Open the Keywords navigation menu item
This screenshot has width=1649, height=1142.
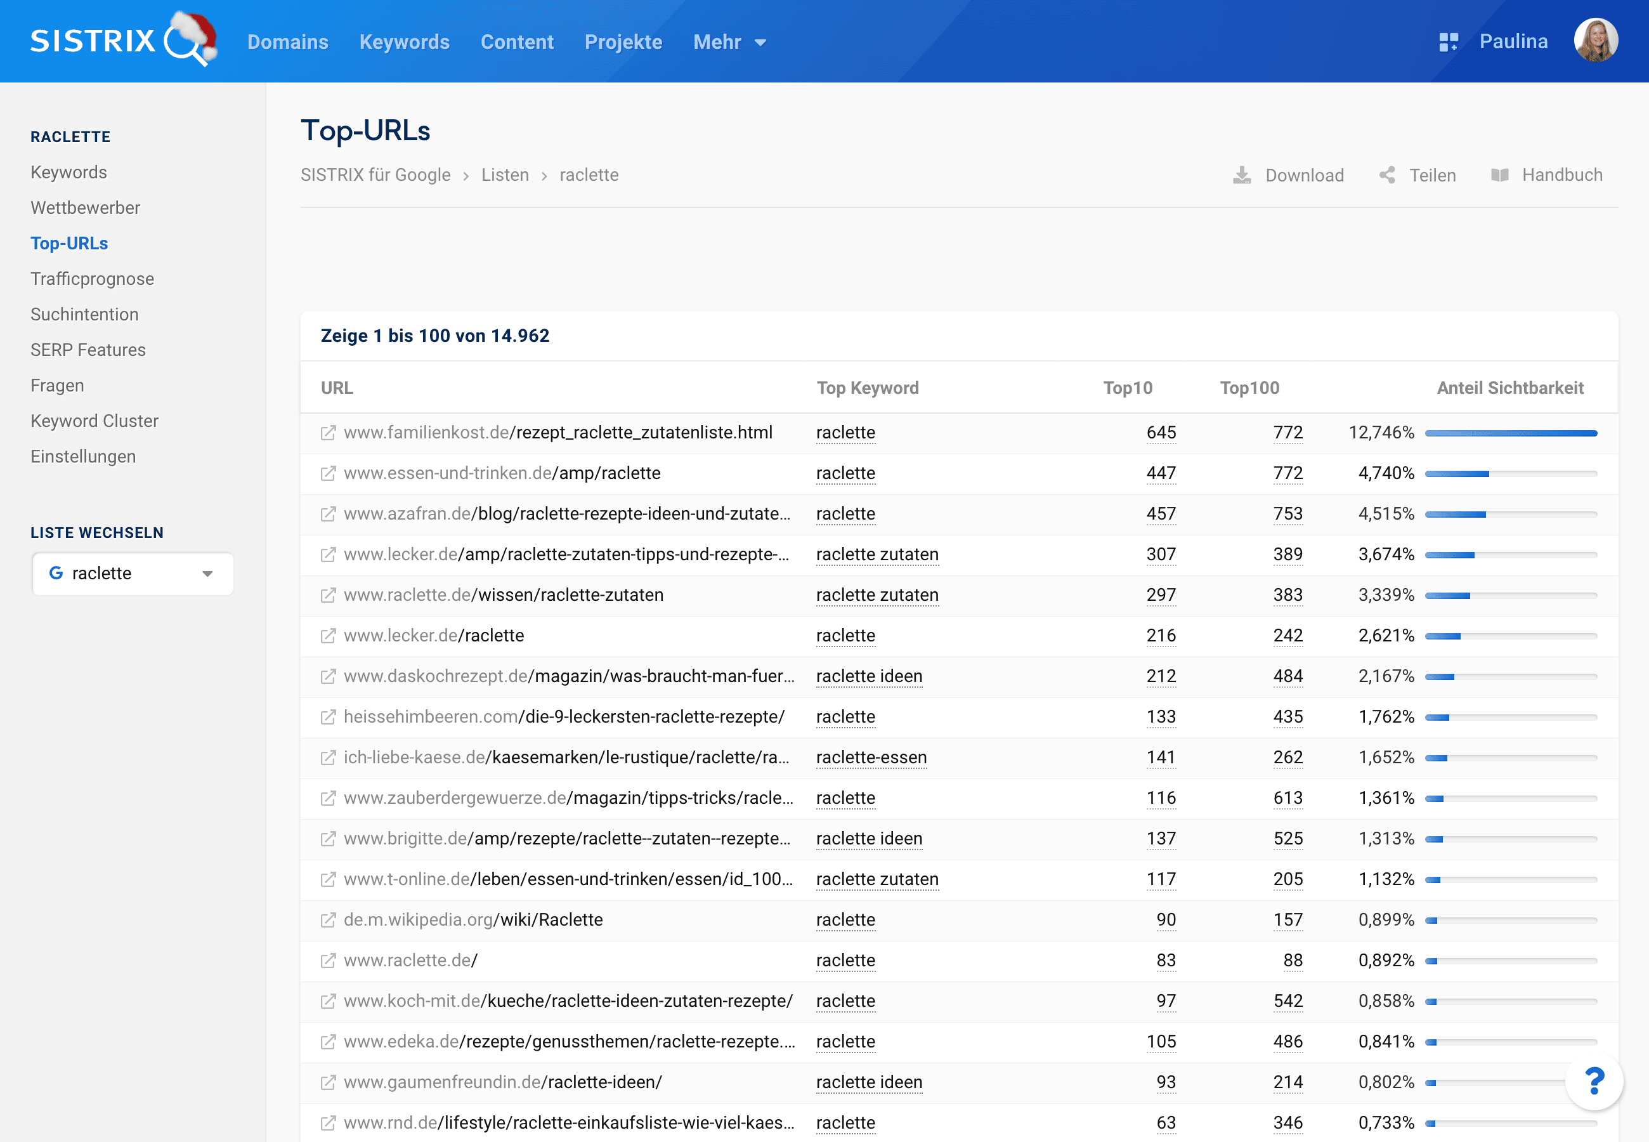[x=404, y=43]
